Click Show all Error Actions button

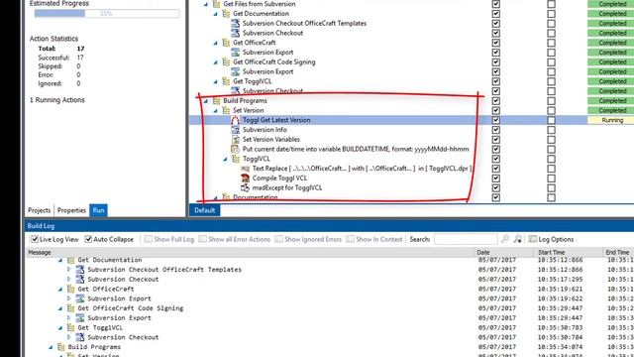234,239
